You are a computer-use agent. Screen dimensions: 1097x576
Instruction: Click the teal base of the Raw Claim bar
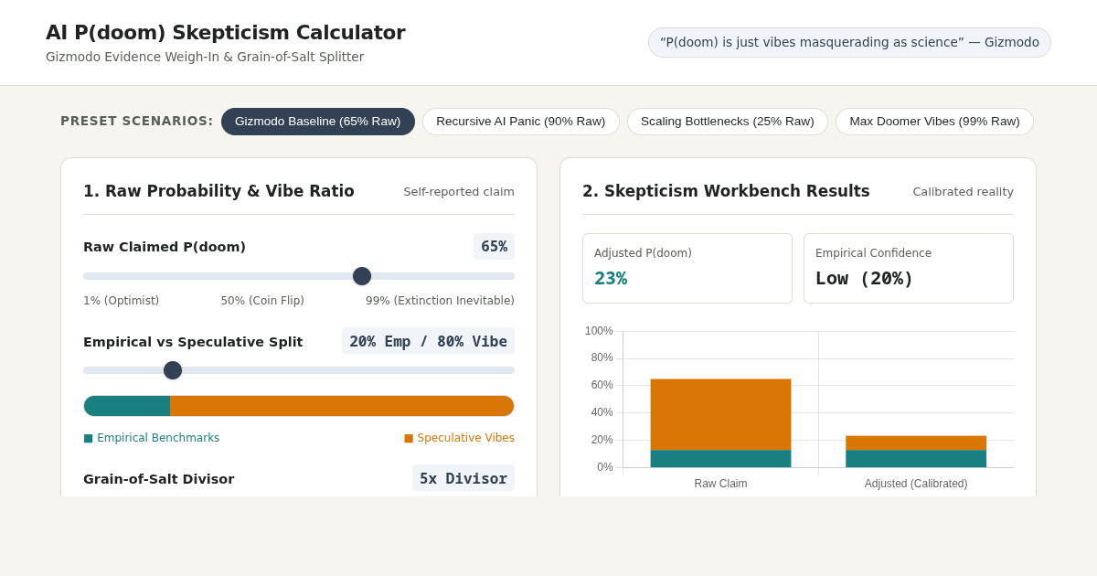tap(720, 459)
